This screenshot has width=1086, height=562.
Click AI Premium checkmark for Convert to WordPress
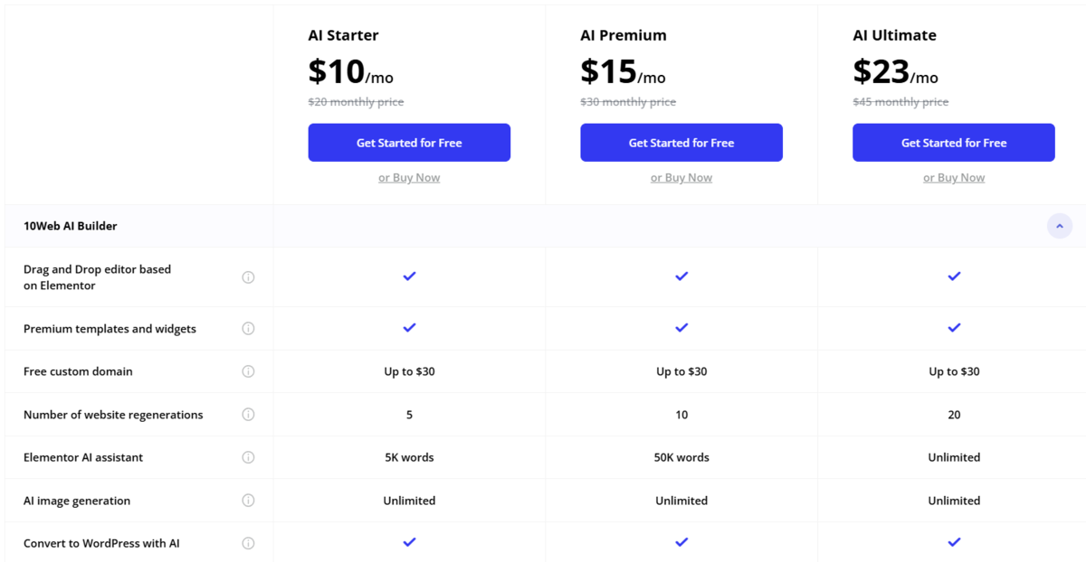coord(681,542)
